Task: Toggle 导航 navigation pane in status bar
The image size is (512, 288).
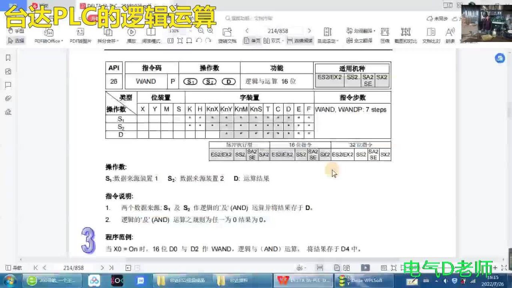Action: 14,268
